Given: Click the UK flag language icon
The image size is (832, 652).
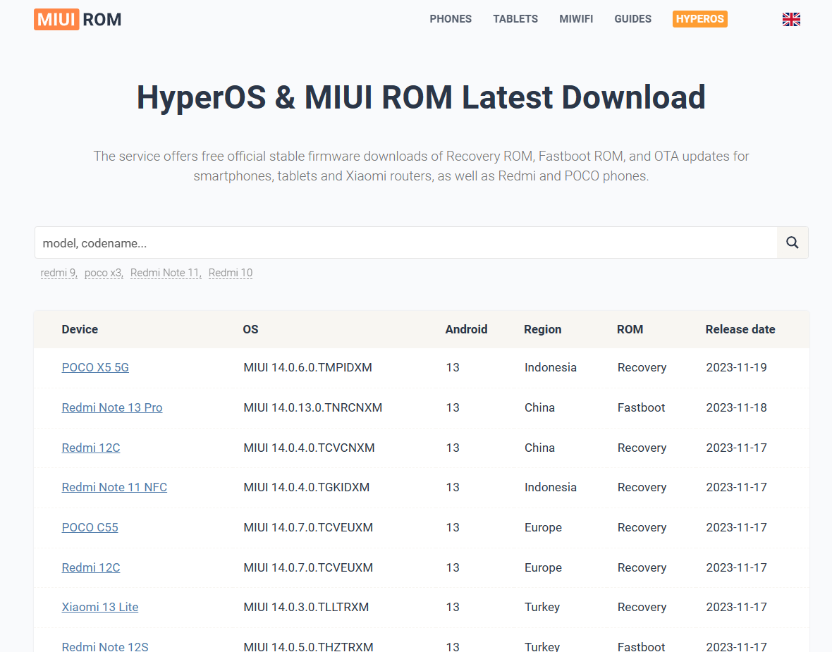Looking at the screenshot, I should (x=791, y=19).
